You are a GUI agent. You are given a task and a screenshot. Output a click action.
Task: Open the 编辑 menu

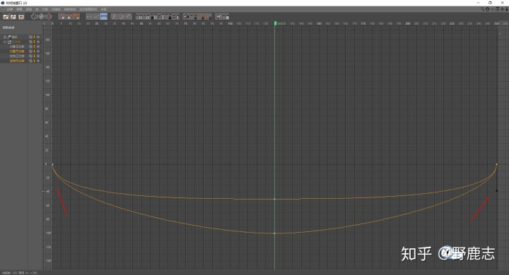click(19, 9)
